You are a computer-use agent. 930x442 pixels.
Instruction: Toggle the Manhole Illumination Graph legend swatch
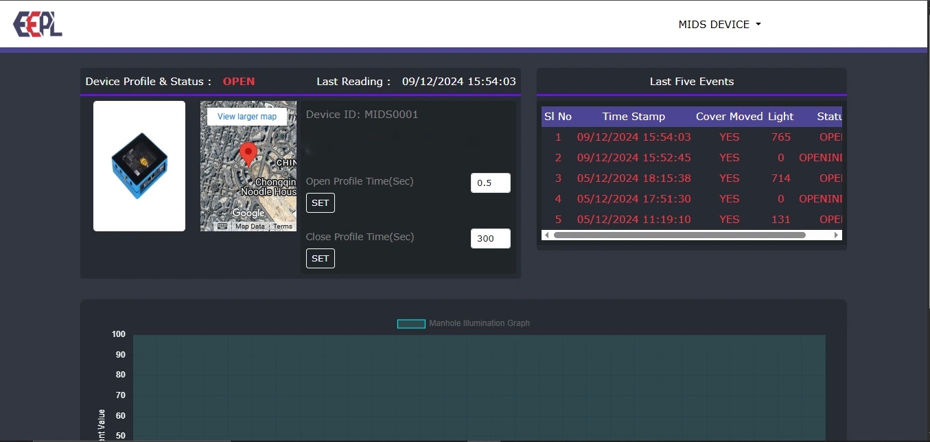point(411,324)
